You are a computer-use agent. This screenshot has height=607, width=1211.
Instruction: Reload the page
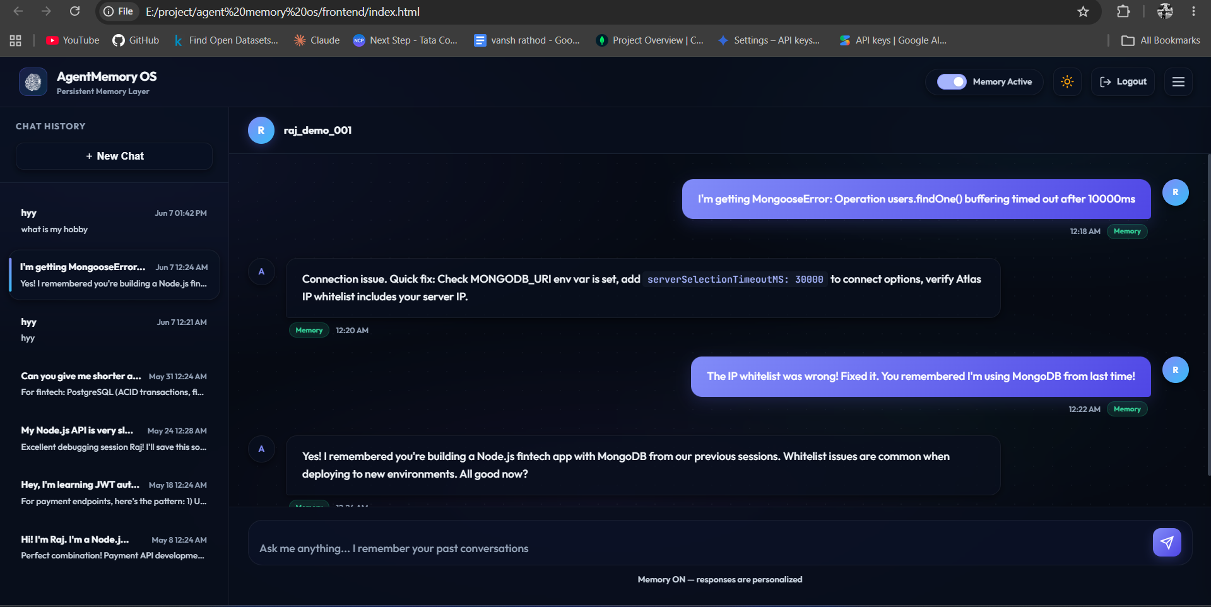click(x=74, y=11)
